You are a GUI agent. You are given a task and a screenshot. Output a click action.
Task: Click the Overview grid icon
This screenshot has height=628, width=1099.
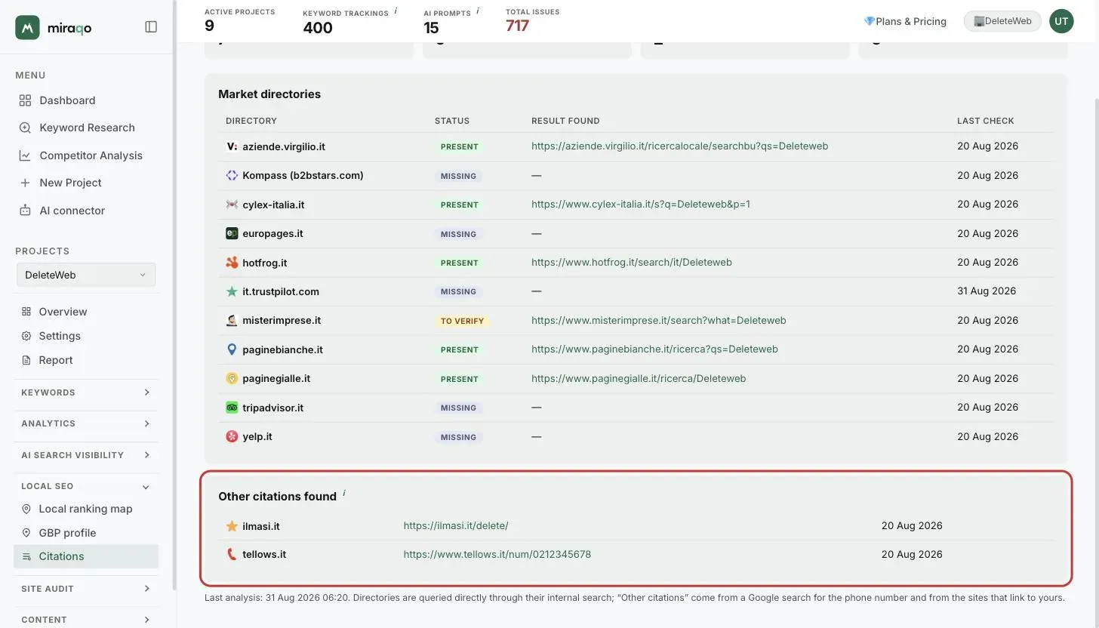[x=26, y=312]
